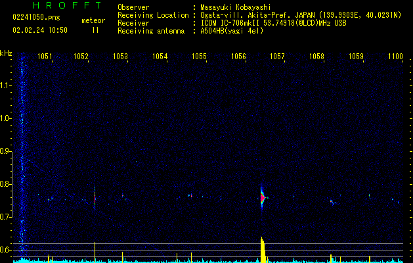Click the date stamp 02.02.24 10:50

(40, 30)
